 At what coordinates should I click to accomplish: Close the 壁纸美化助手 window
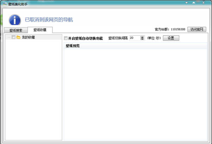(x=203, y=3)
